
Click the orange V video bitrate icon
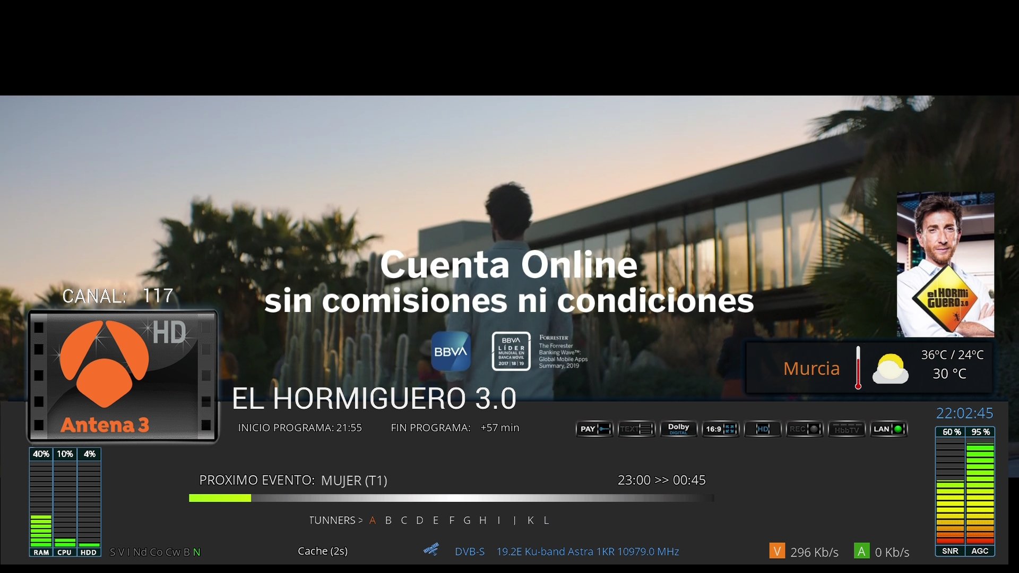[x=777, y=551]
